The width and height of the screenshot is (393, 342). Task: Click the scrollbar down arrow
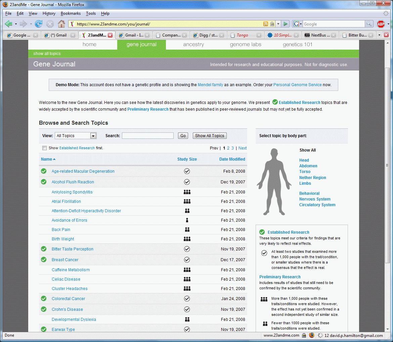(x=388, y=329)
